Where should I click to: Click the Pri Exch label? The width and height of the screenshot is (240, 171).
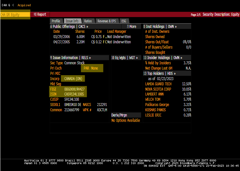click(56, 68)
